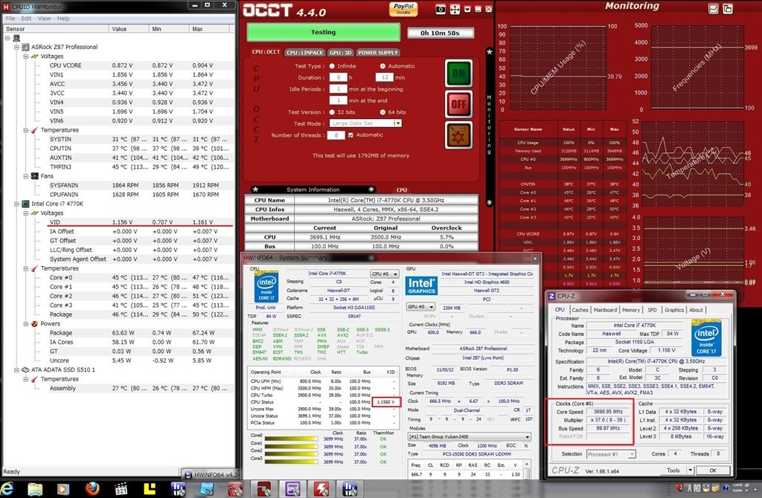Viewport: 762px width, 498px height.
Task: Open the OCCT gear settings icon
Action: click(458, 135)
